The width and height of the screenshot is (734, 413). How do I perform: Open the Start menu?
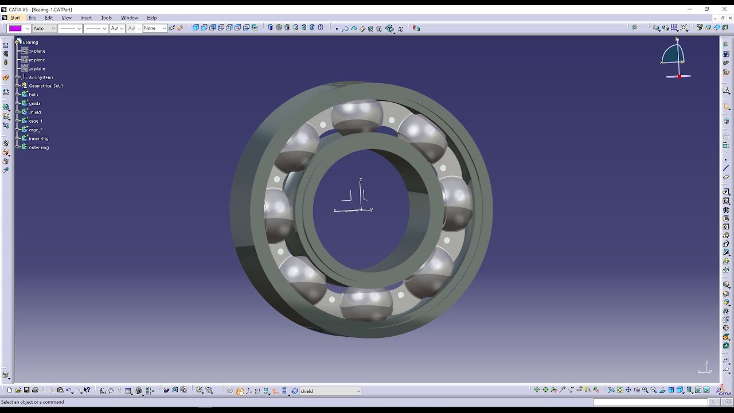click(x=15, y=18)
